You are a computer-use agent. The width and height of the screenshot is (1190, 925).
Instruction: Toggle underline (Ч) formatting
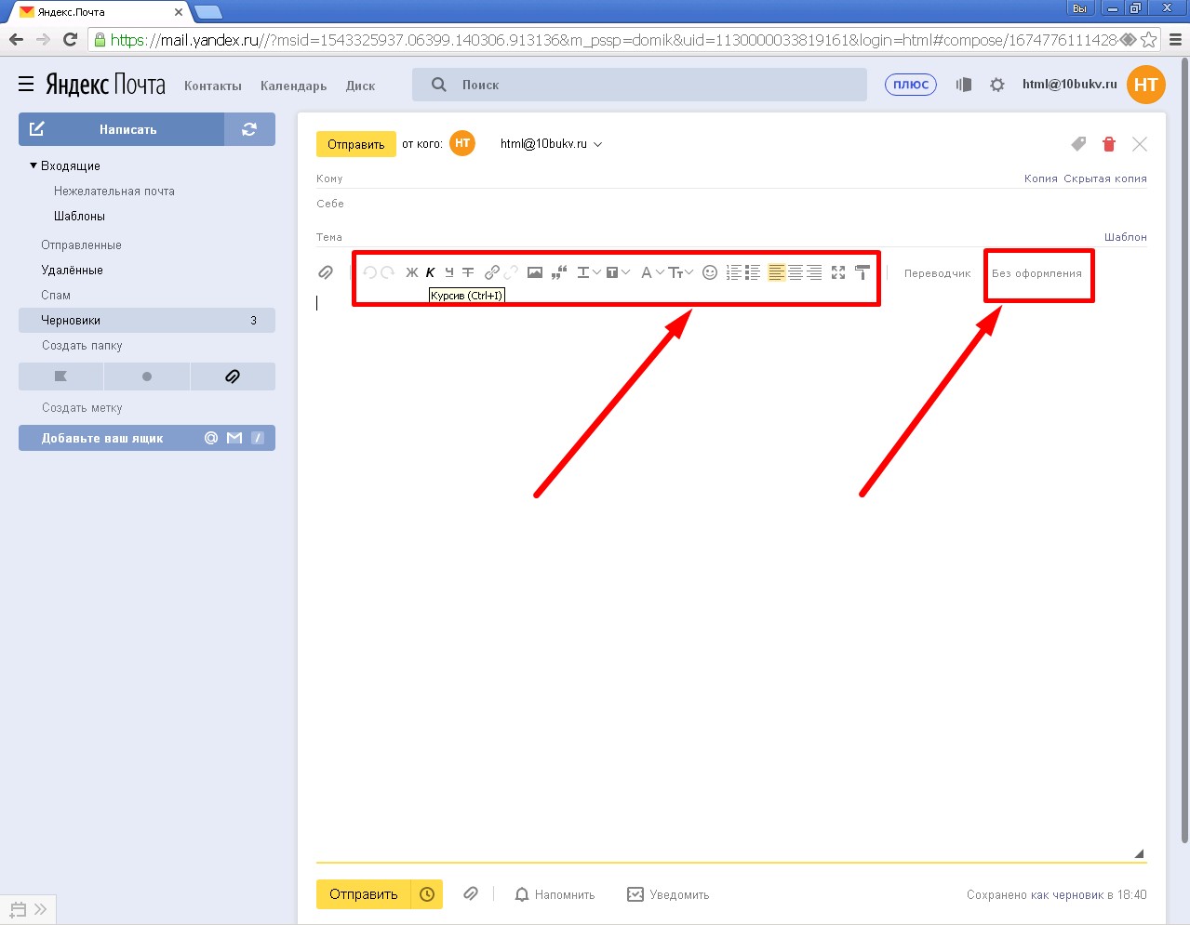pos(449,272)
